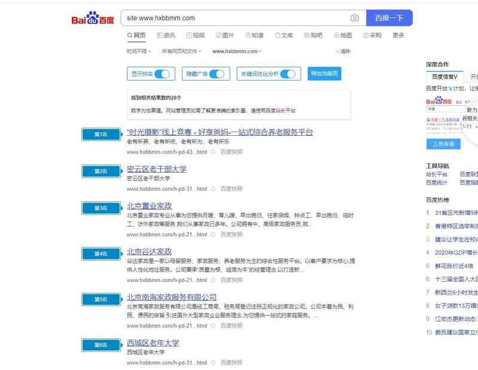The image size is (478, 370).
Task: Select the 网页 tab
Action: click(136, 35)
